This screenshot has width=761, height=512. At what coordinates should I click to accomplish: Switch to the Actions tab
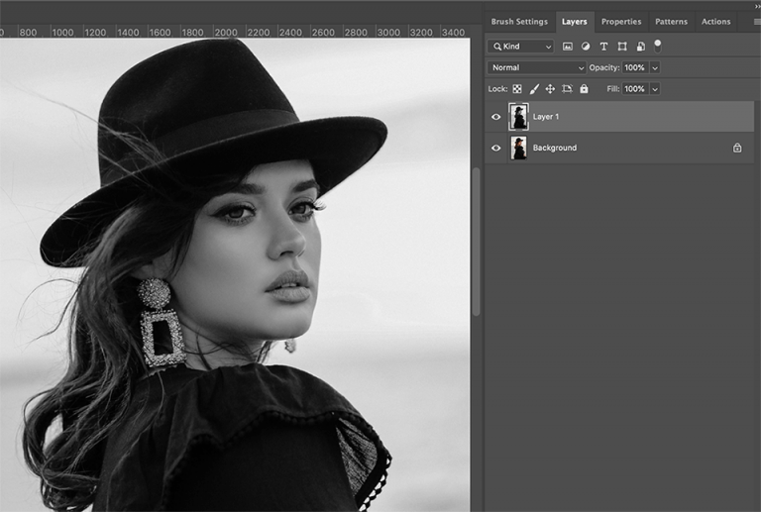[715, 22]
